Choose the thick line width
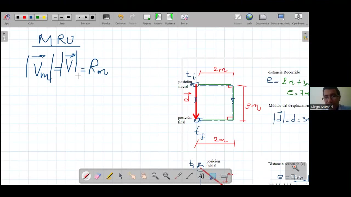 [68, 17]
